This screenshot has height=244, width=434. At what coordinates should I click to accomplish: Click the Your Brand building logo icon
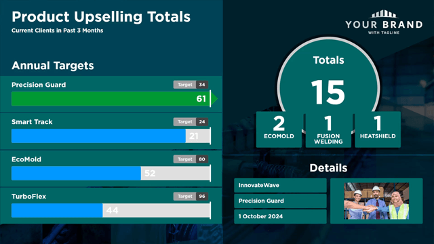point(384,14)
